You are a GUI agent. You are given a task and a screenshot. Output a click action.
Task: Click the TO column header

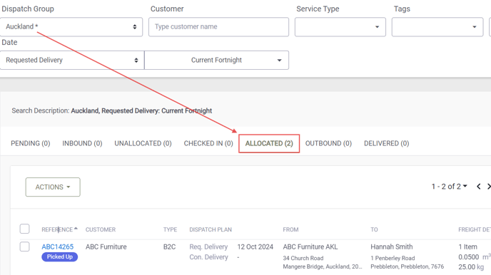coord(374,229)
